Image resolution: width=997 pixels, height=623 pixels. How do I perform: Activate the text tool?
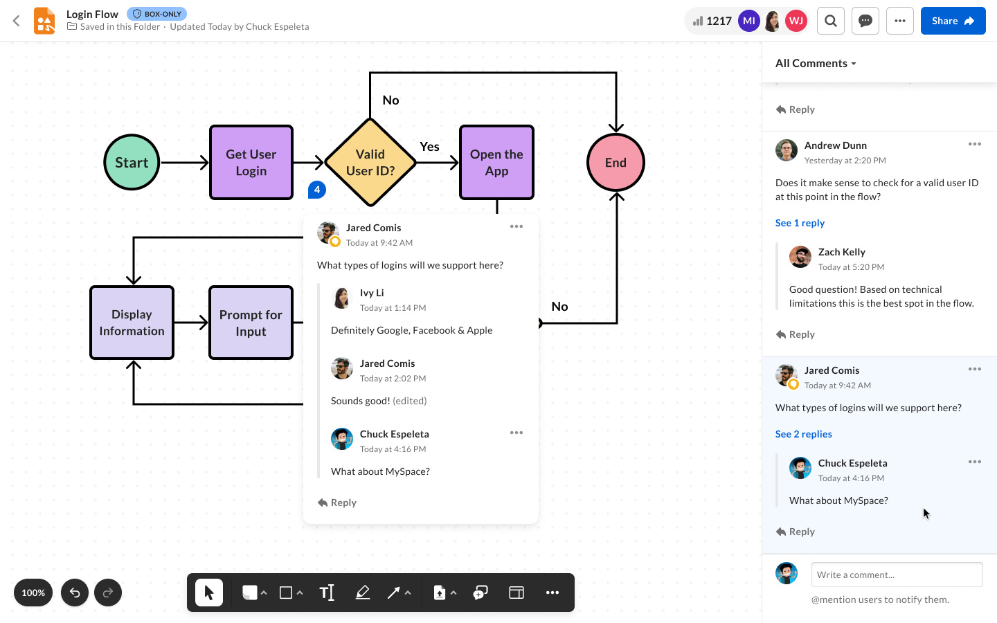327,593
